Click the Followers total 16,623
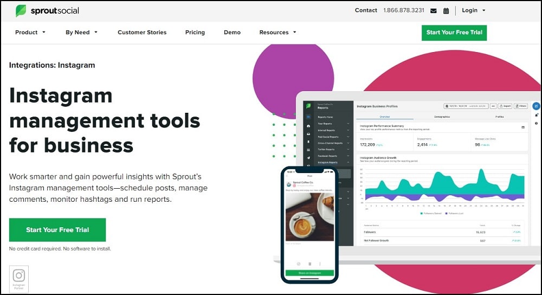The height and width of the screenshot is (295, 542). tap(480, 233)
